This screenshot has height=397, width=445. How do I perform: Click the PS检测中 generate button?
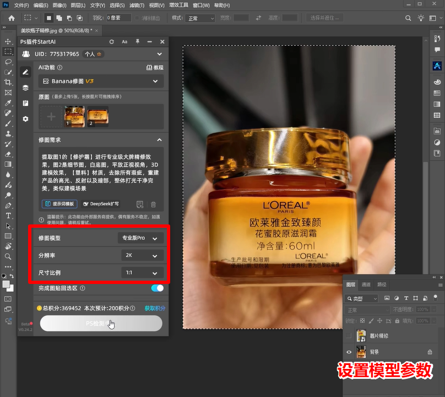point(101,324)
